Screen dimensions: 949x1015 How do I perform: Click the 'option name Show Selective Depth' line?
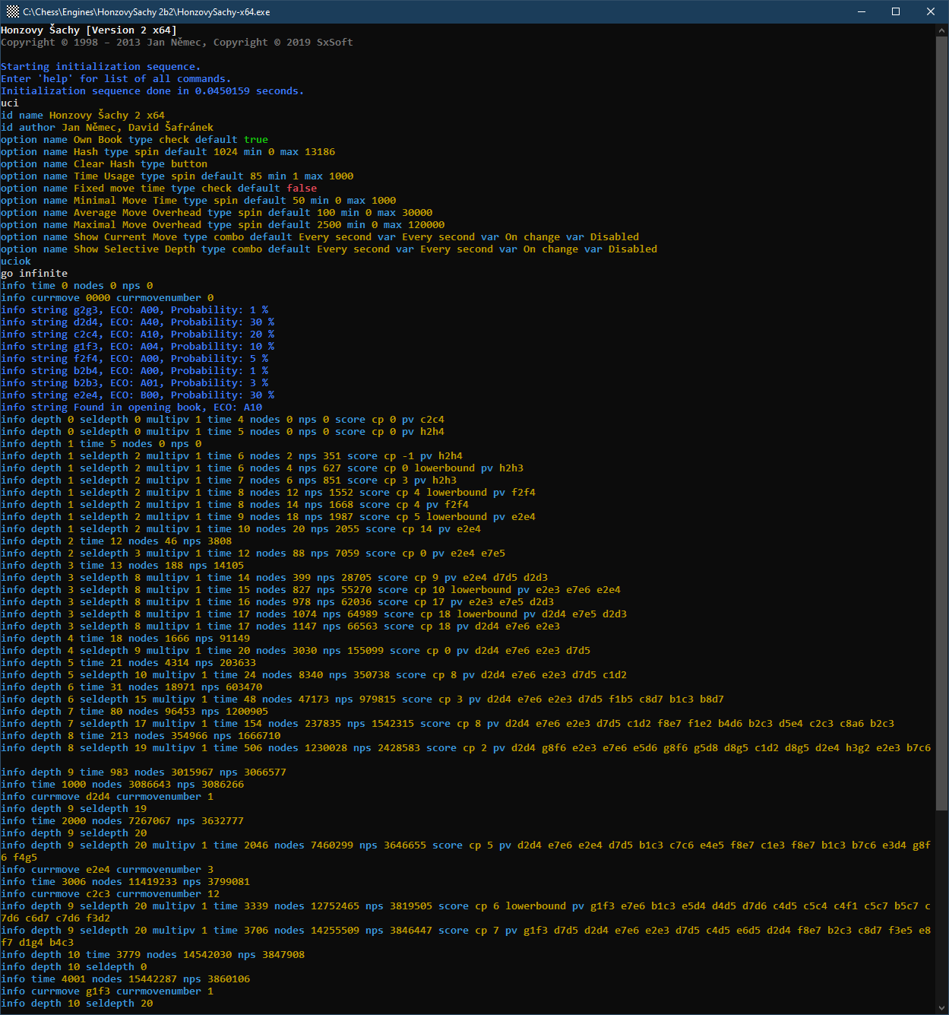[329, 249]
